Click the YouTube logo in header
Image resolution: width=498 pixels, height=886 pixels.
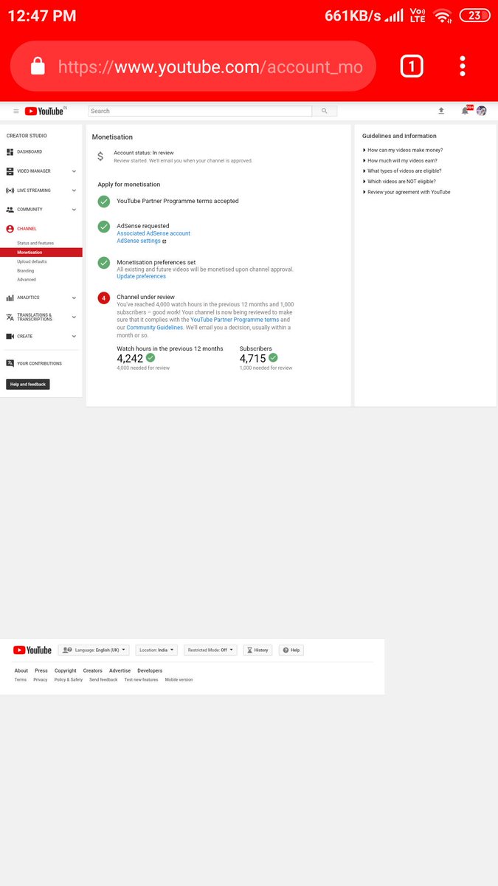point(44,111)
